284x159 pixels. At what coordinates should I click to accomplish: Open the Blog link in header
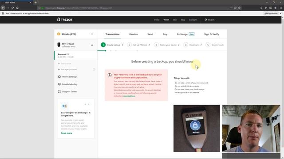(183, 20)
